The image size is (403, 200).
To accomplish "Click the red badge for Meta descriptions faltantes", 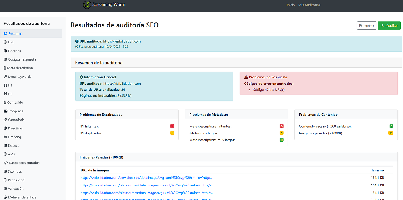I will click(282, 126).
